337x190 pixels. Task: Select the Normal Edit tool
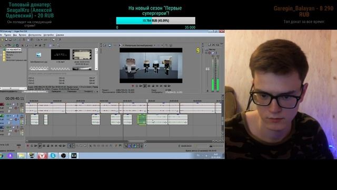pos(70,146)
